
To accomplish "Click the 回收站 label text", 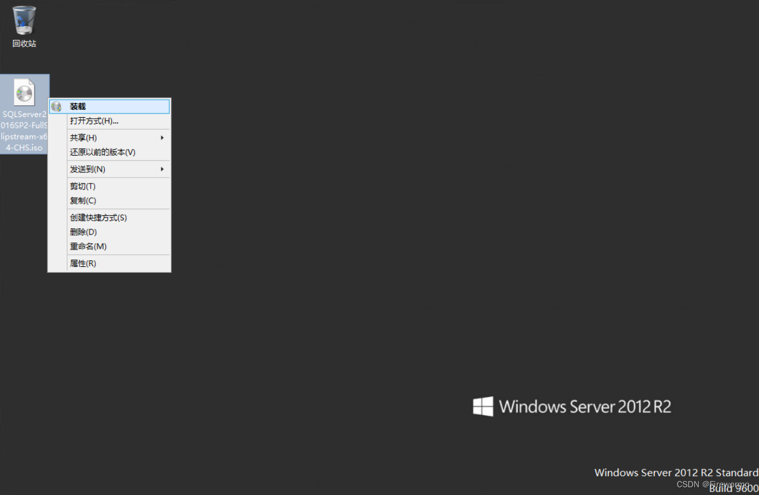I will click(x=24, y=43).
